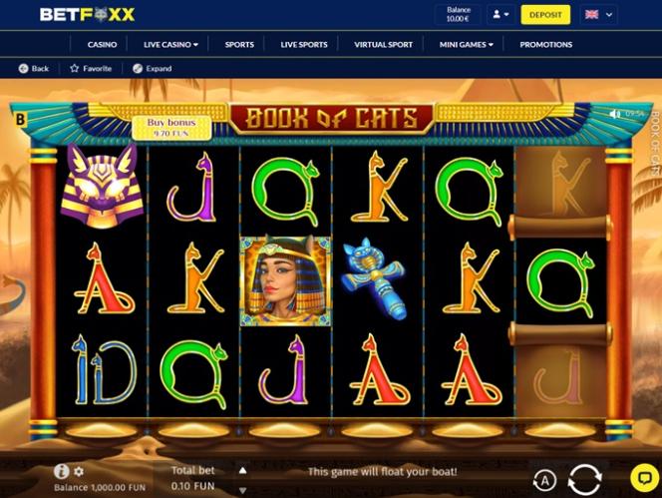Open the Promotions page

click(x=546, y=44)
